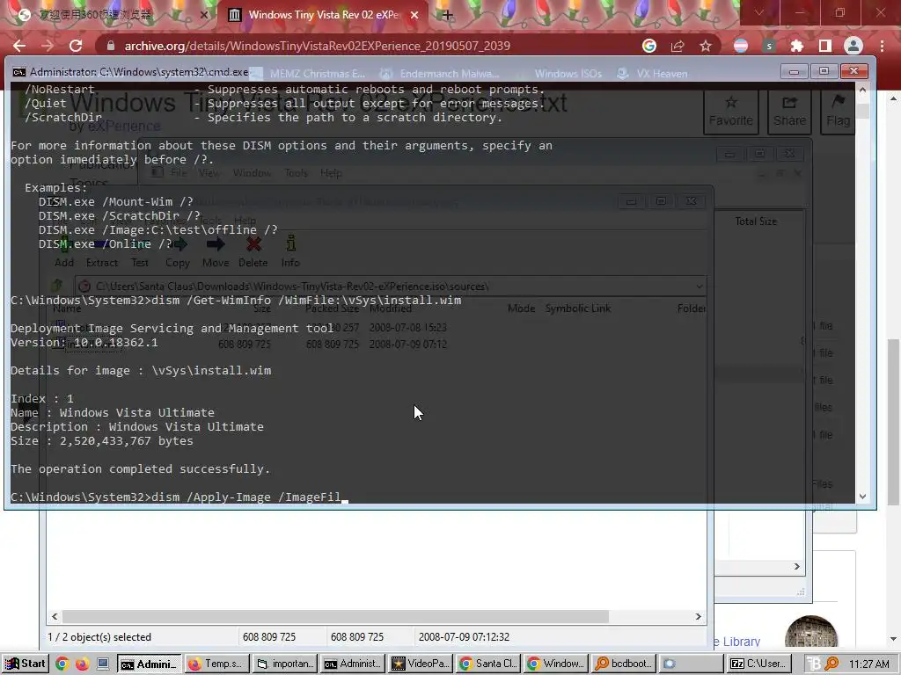The image size is (901, 675).
Task: Open the Chrome profile avatar
Action: click(x=853, y=46)
